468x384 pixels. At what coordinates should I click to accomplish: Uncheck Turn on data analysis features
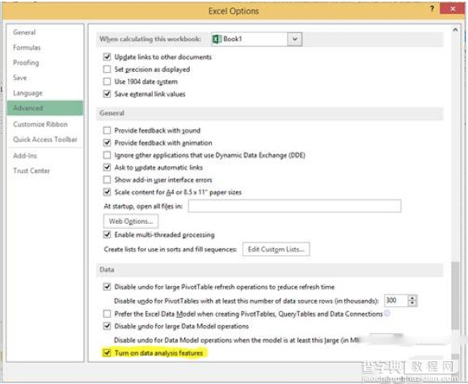coord(107,353)
